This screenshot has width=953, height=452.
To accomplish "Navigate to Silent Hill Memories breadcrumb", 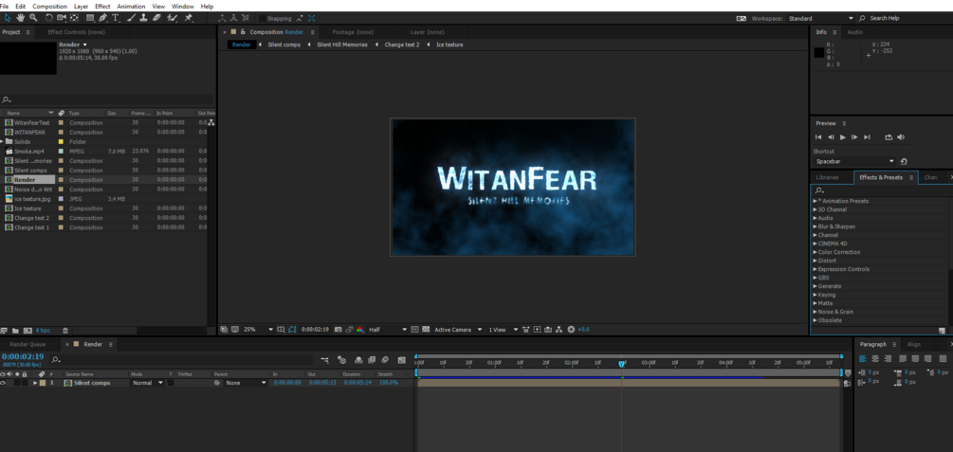I will point(342,45).
